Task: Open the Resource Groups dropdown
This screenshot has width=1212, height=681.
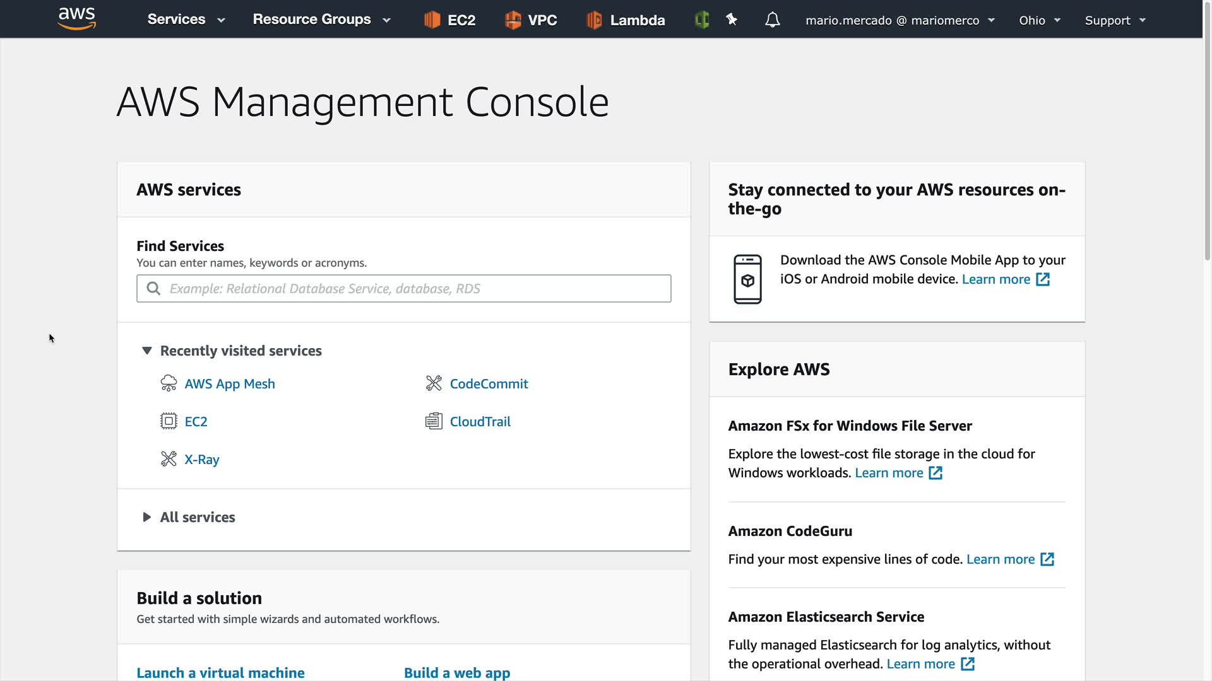Action: point(321,20)
